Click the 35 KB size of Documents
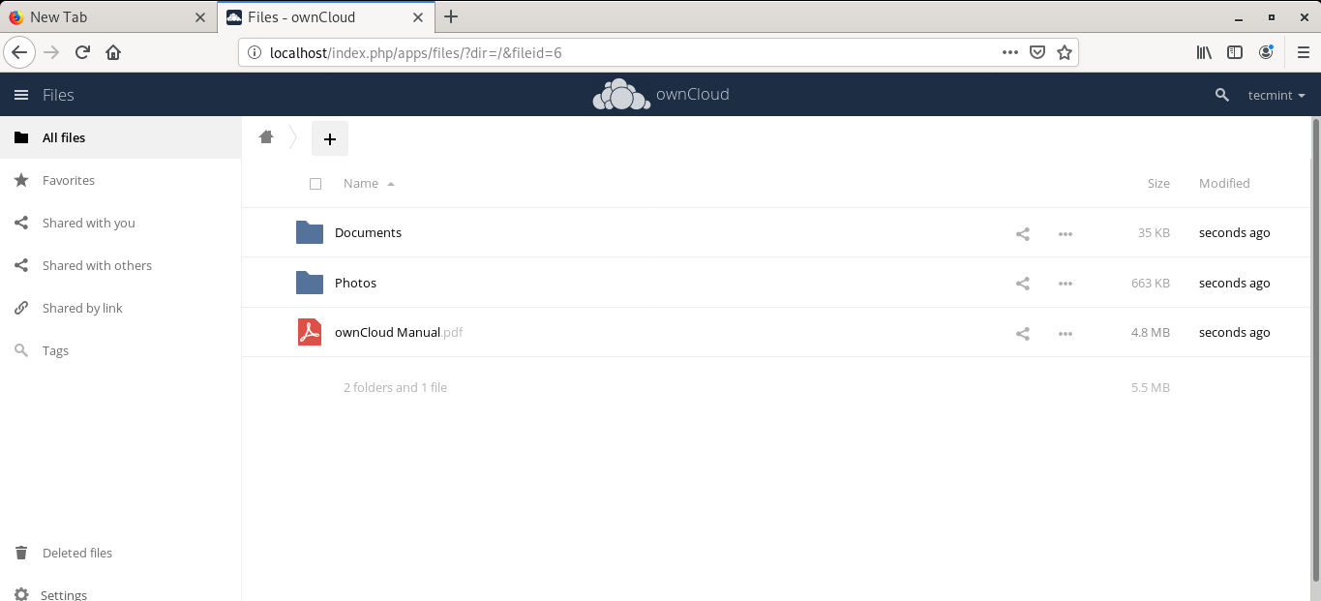This screenshot has height=601, width=1321. click(1154, 233)
